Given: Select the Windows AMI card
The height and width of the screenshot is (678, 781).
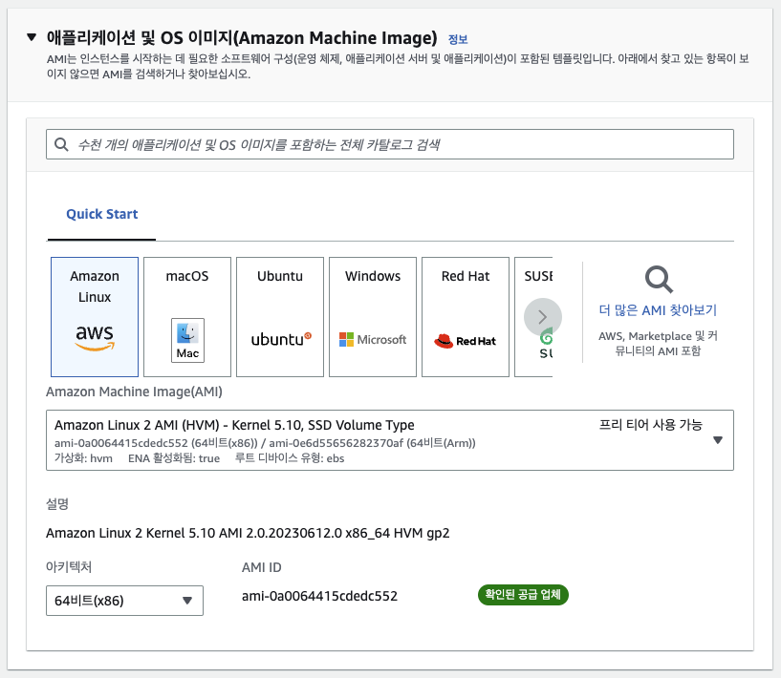Looking at the screenshot, I should coord(373,317).
